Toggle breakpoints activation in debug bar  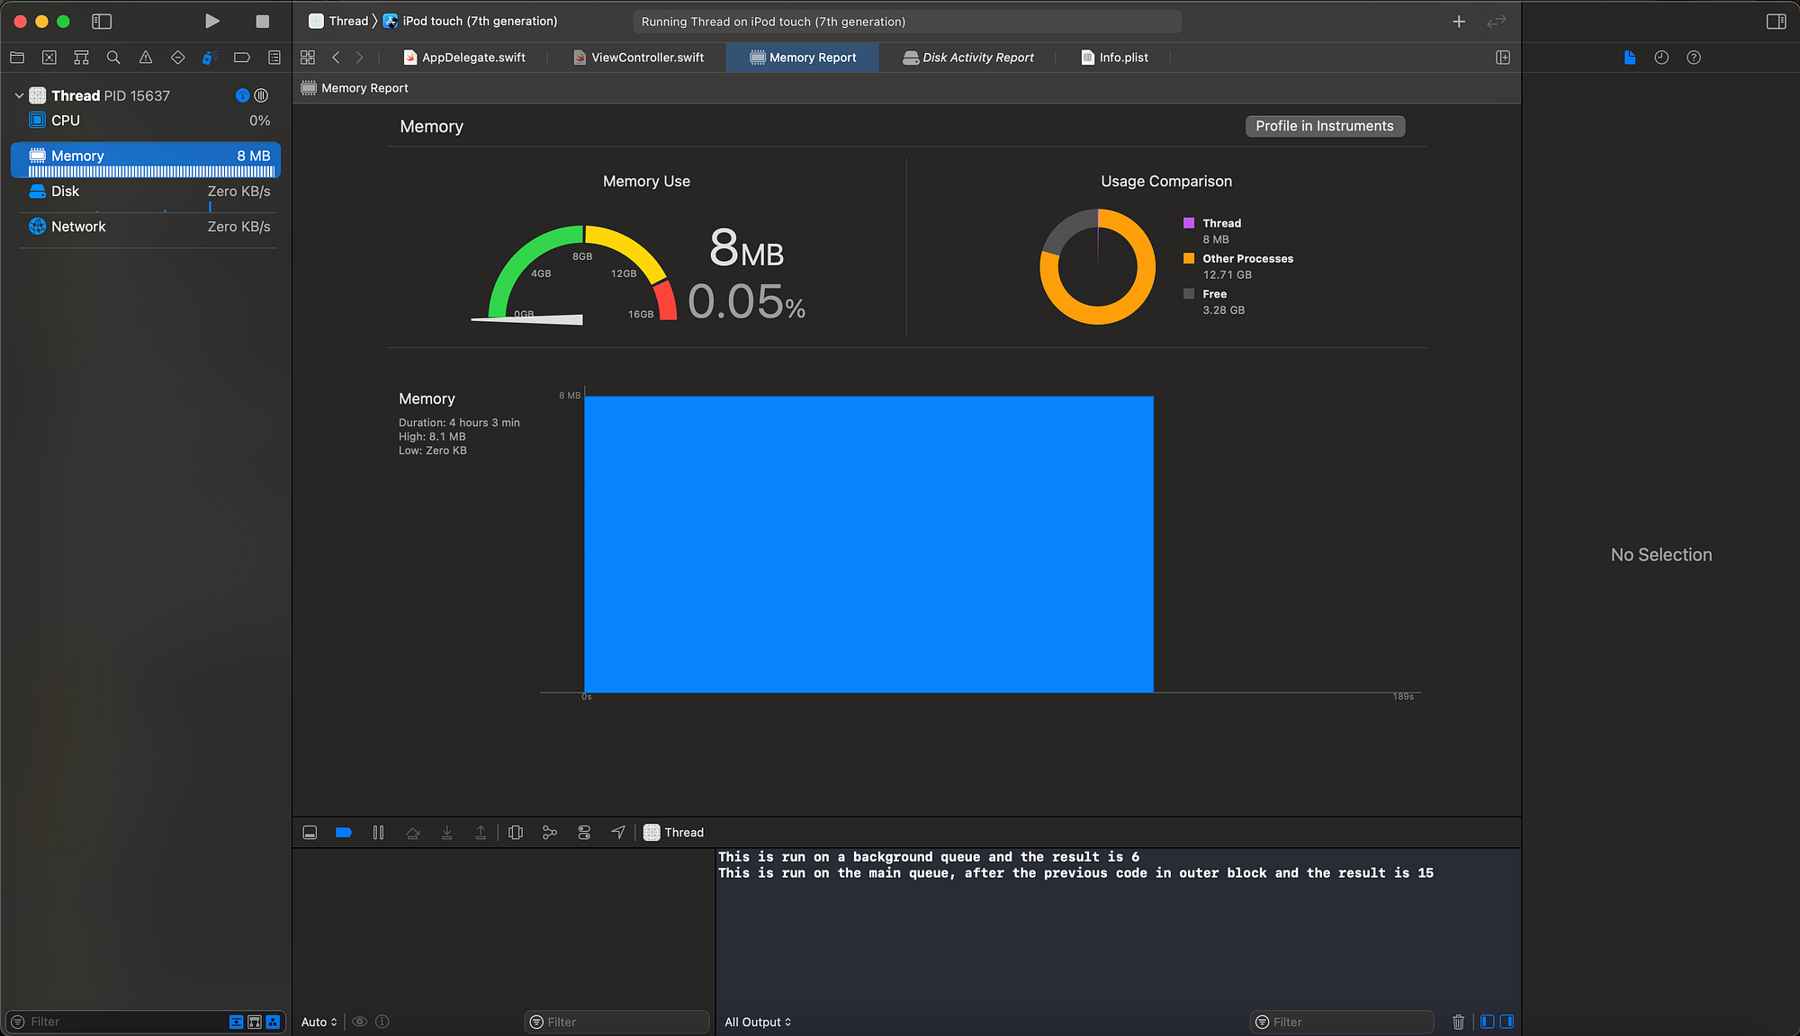pyautogui.click(x=343, y=833)
